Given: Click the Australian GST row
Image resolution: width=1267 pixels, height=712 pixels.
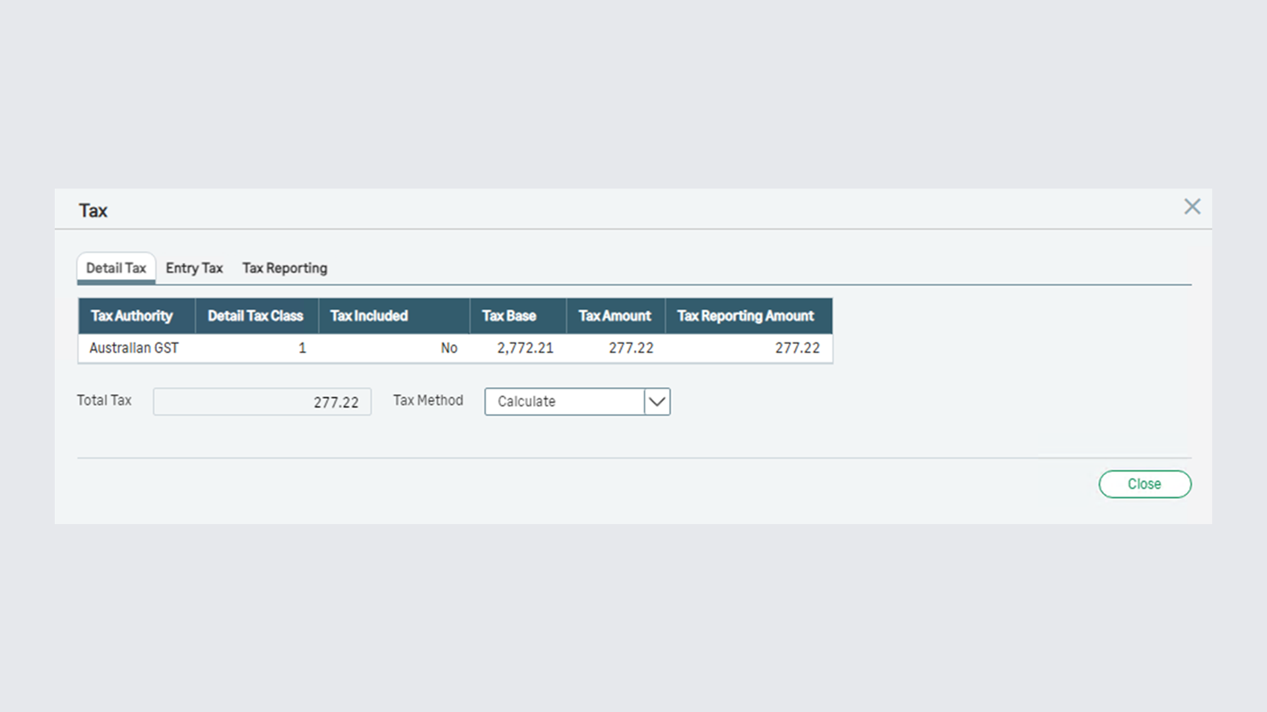Looking at the screenshot, I should point(133,348).
